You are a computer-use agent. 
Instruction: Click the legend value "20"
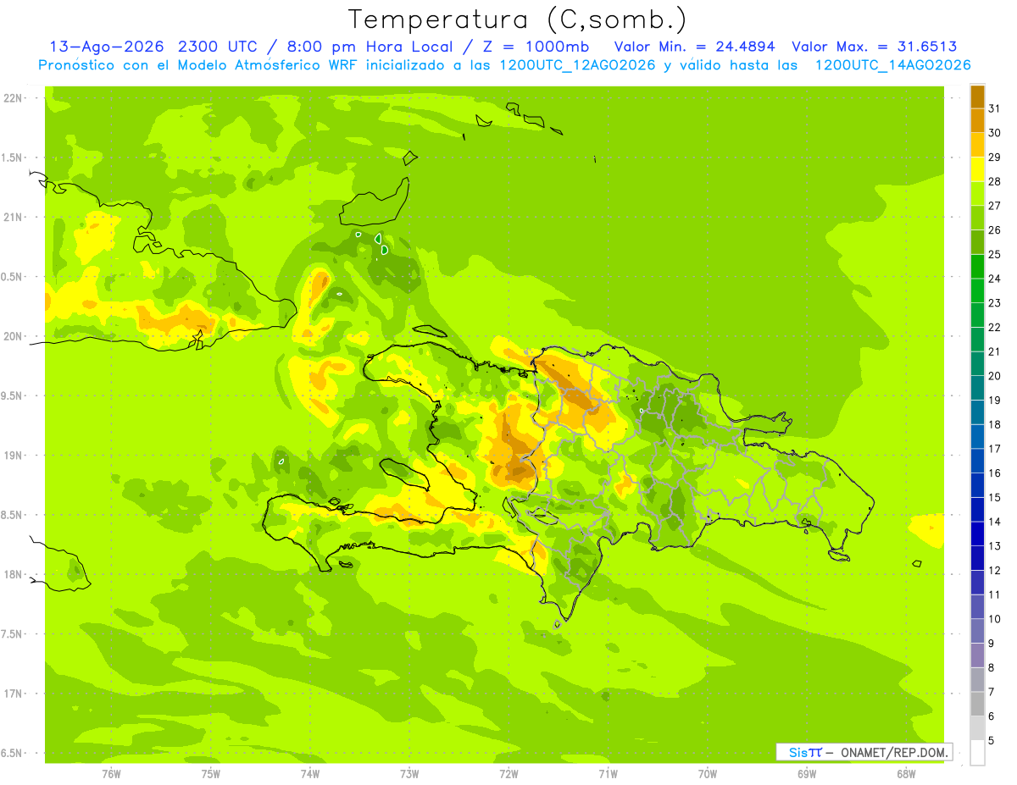pyautogui.click(x=994, y=376)
